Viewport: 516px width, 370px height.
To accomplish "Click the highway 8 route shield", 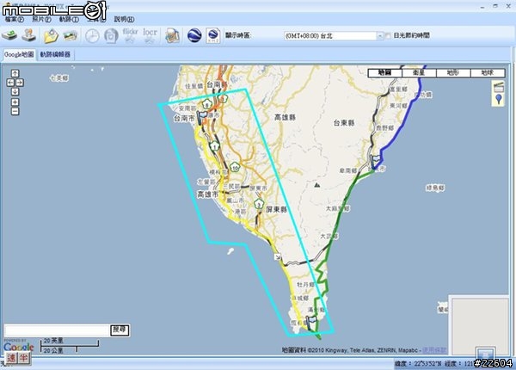I will coord(206,104).
